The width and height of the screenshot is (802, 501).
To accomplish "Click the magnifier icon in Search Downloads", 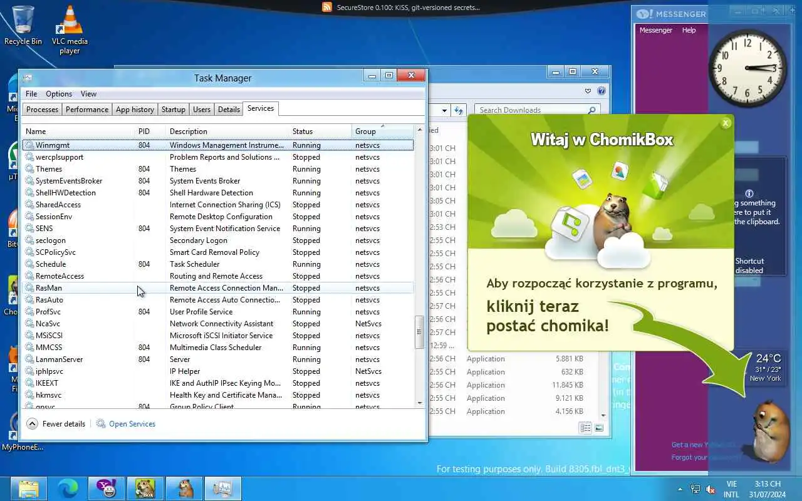I will point(591,110).
